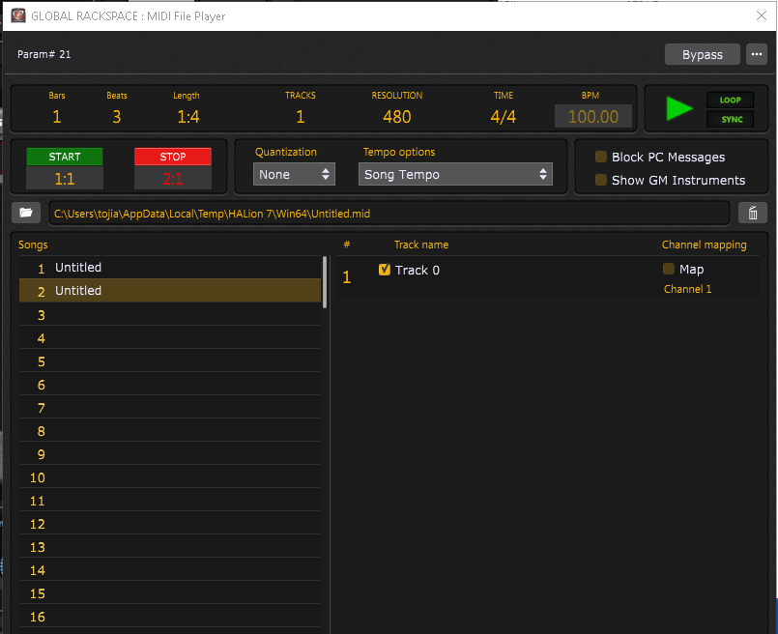This screenshot has width=778, height=634.
Task: Select empty song slot 16
Action: pyautogui.click(x=170, y=617)
